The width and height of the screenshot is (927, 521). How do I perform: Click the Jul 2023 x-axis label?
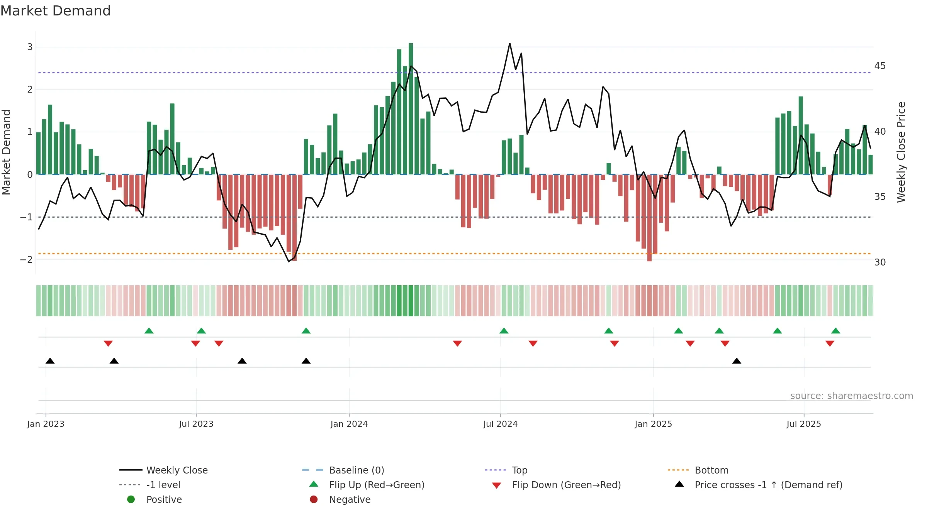coord(196,424)
